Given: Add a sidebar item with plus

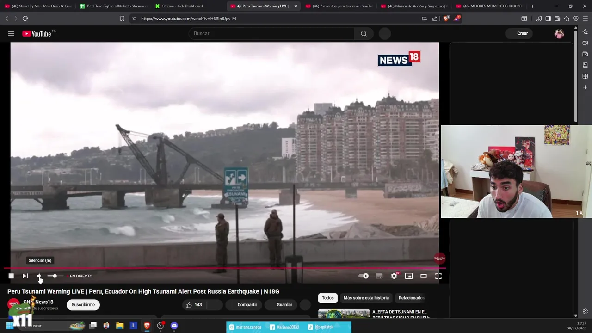Looking at the screenshot, I should pyautogui.click(x=585, y=87).
